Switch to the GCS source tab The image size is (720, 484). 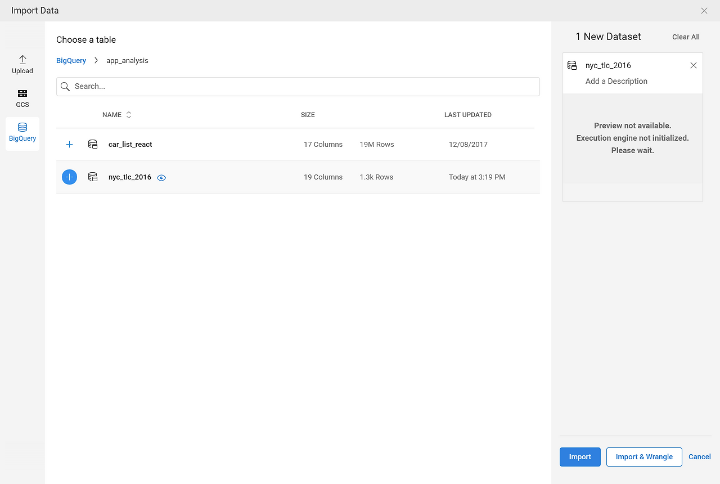pyautogui.click(x=22, y=98)
